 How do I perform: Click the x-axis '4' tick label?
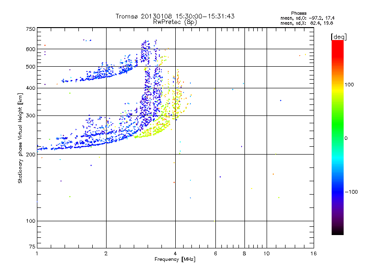pos(175,253)
